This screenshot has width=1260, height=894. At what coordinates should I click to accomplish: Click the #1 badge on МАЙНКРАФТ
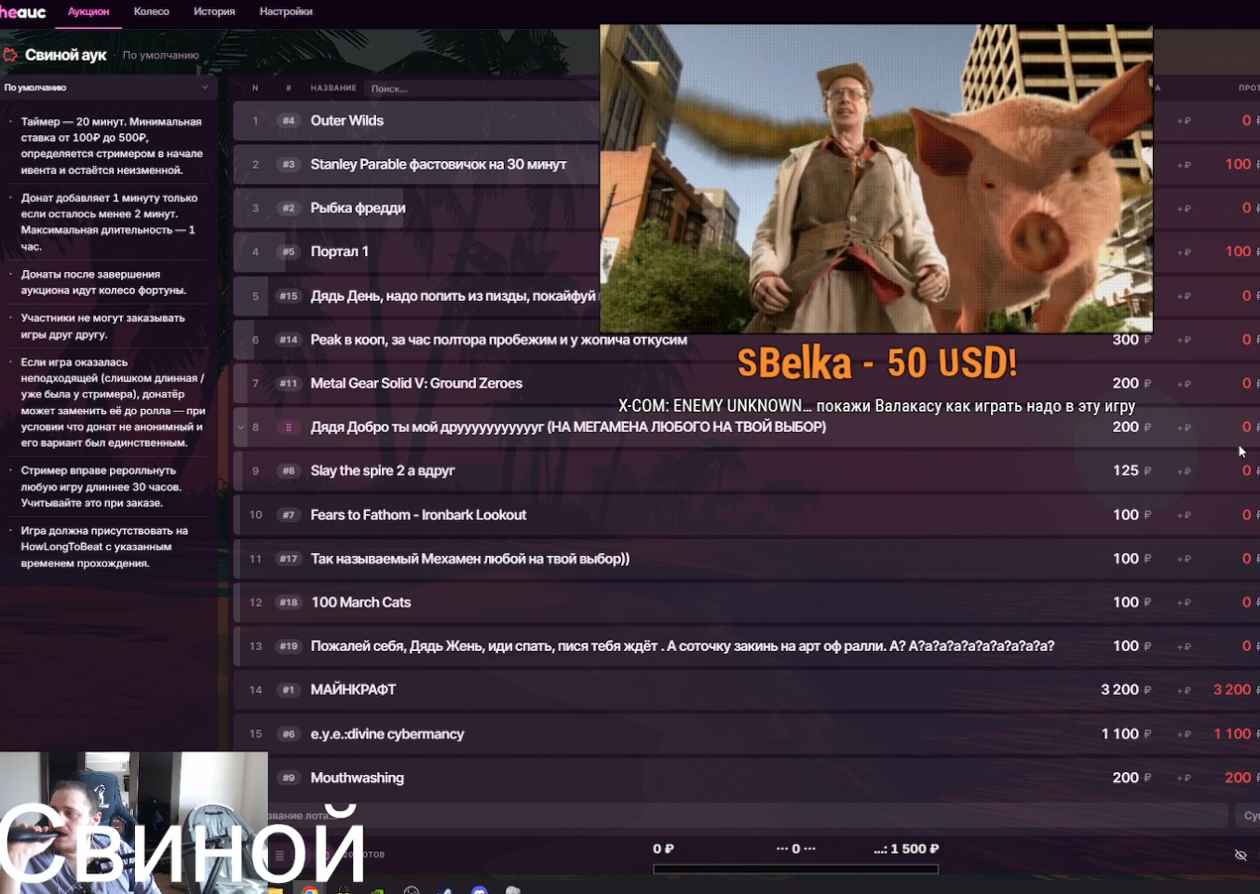click(x=289, y=690)
